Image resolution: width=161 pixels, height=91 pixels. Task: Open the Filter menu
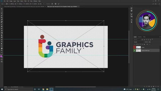click(x=25, y=1)
